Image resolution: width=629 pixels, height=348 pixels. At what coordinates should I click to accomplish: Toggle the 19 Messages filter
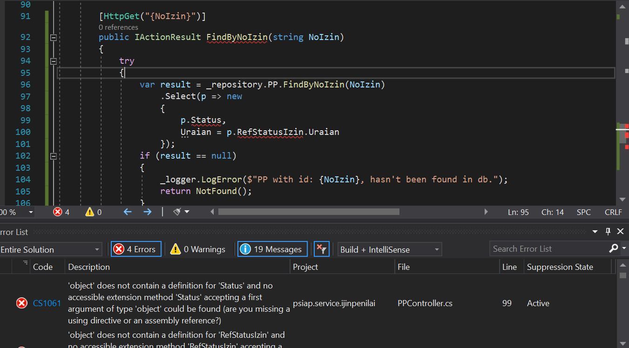coord(272,249)
